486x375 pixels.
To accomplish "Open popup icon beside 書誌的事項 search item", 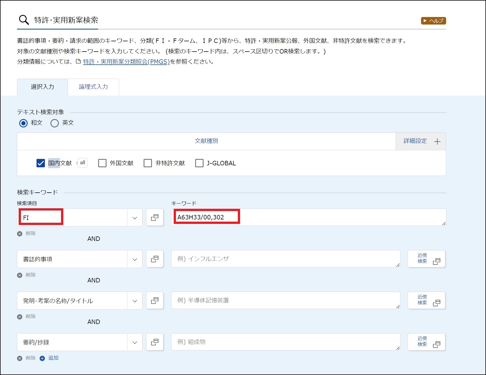I will 155,259.
